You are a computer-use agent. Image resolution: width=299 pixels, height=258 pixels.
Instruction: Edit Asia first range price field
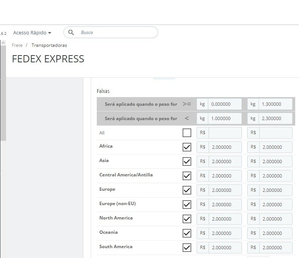pos(225,161)
